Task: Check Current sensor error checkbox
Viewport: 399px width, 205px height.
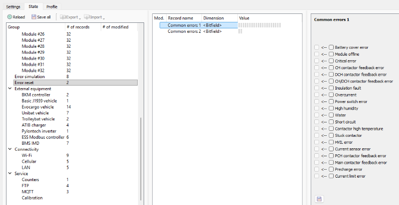Action: tap(331, 149)
